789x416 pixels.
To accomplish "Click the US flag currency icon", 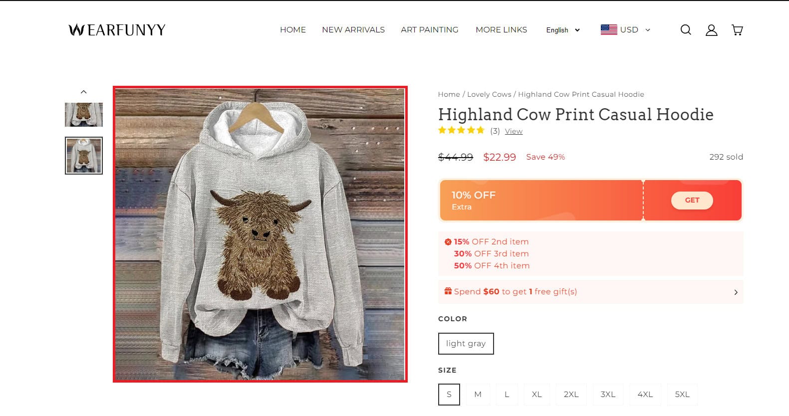I will 609,29.
